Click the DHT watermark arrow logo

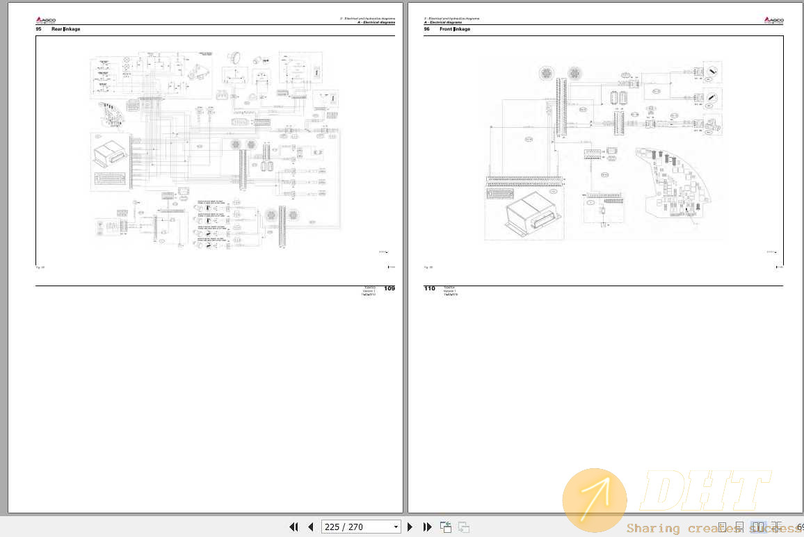pyautogui.click(x=595, y=500)
